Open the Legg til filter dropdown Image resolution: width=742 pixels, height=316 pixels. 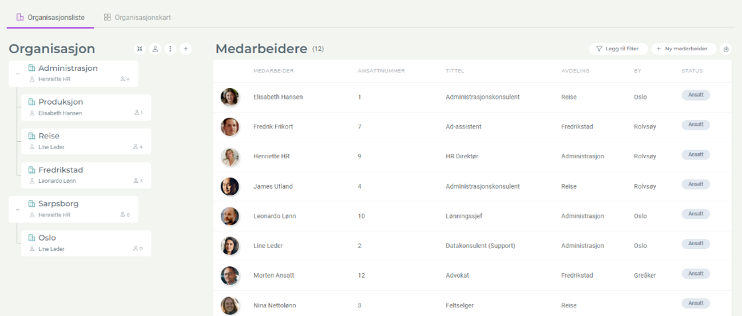(x=617, y=48)
